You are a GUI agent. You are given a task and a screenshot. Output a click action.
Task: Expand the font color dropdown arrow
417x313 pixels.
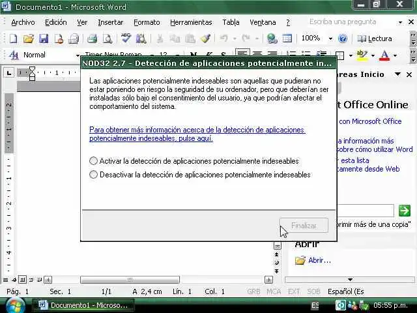395,55
